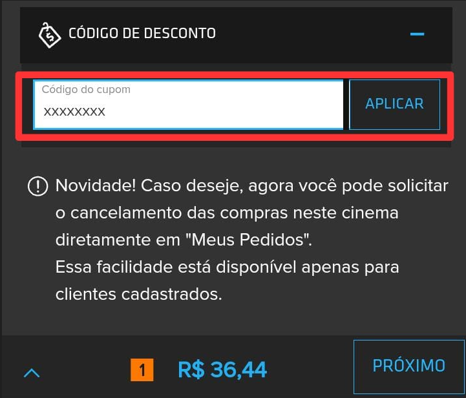466x398 pixels.
Task: Click the Código do cupom label text
Action: [x=86, y=89]
